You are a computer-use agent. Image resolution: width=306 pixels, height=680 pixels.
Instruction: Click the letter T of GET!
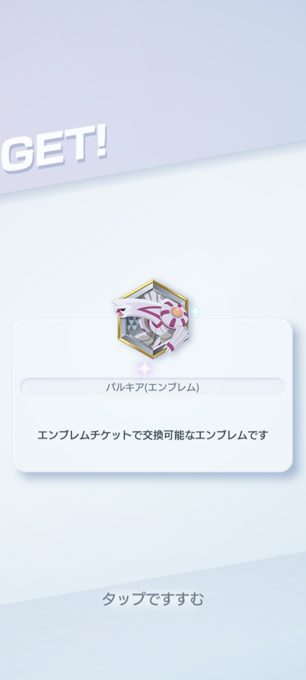click(79, 144)
